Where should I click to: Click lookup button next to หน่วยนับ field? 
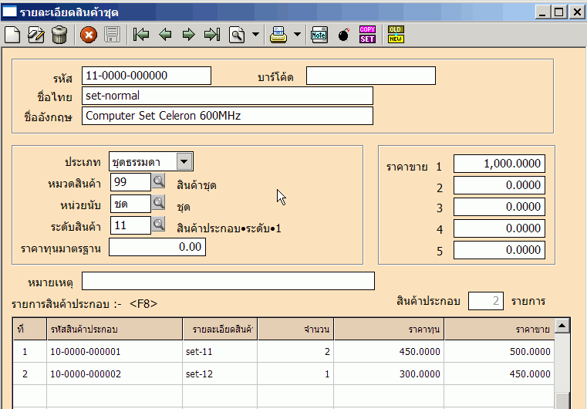click(x=158, y=203)
